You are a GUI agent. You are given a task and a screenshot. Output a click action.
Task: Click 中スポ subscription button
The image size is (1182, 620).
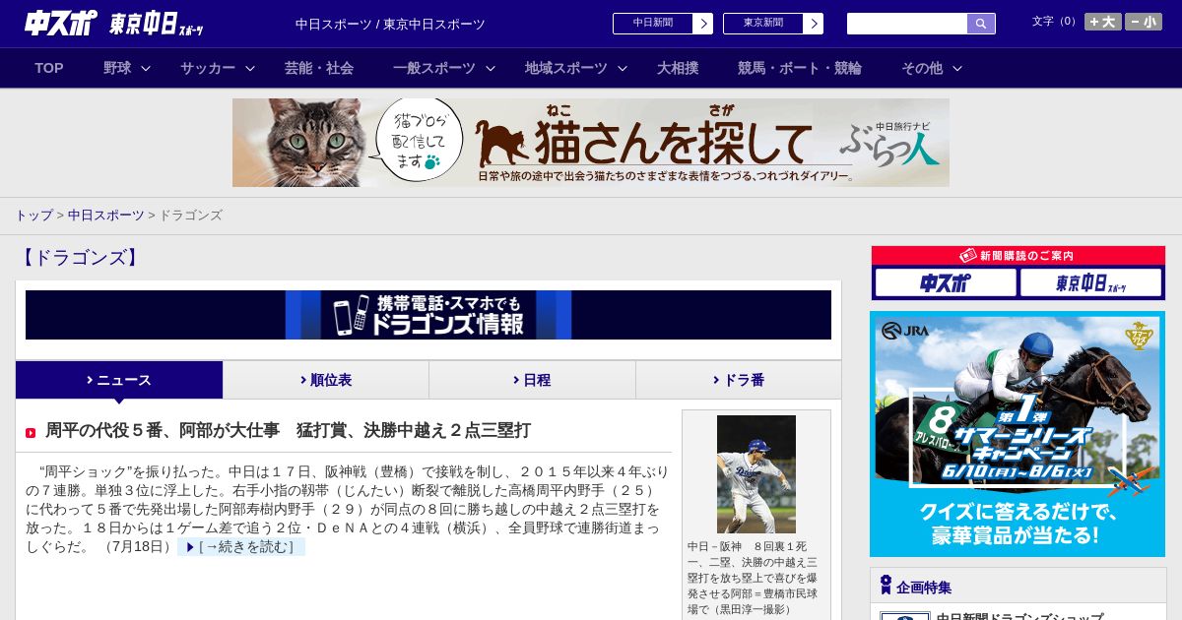946,283
